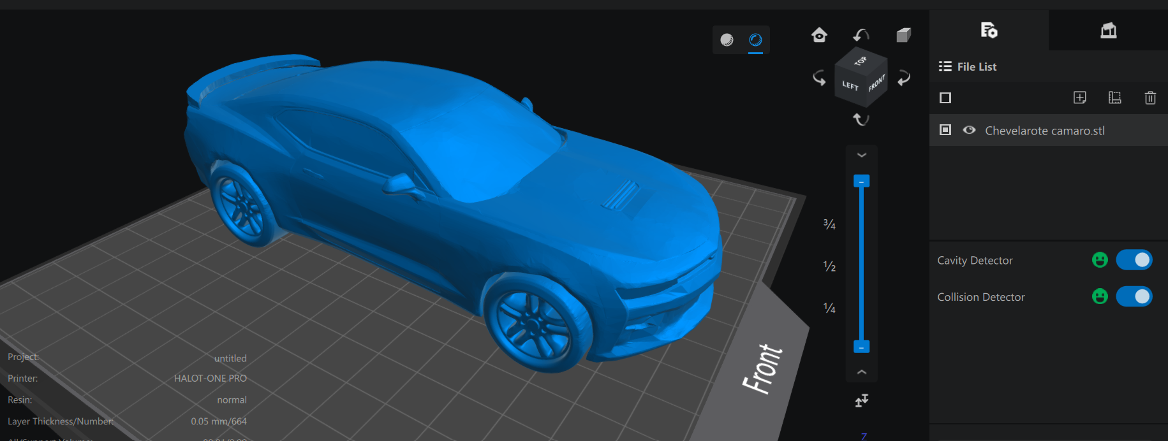Jump slider to the ¼ mark
The image size is (1168, 441).
pyautogui.click(x=829, y=308)
